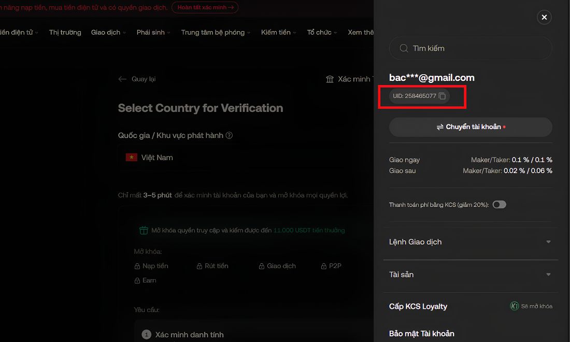Click the lock icon beside Earn
Viewport: 570px width, 342px height.
tap(137, 280)
